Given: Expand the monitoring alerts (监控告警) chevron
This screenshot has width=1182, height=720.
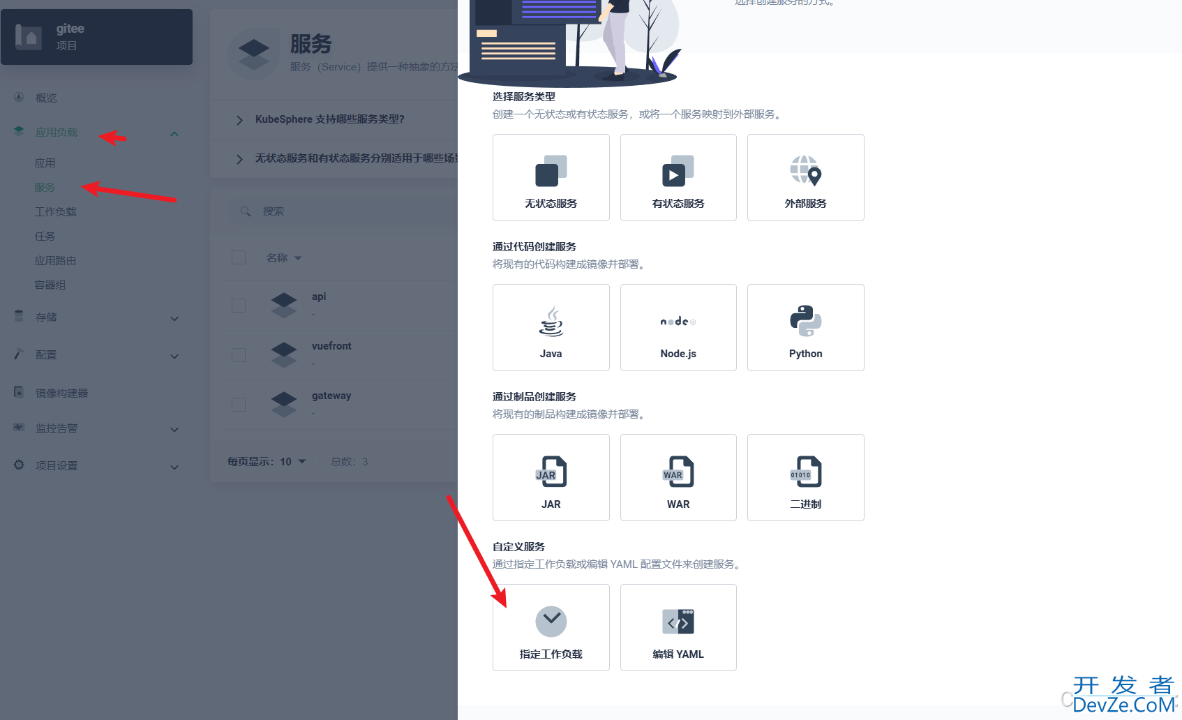Looking at the screenshot, I should 174,430.
